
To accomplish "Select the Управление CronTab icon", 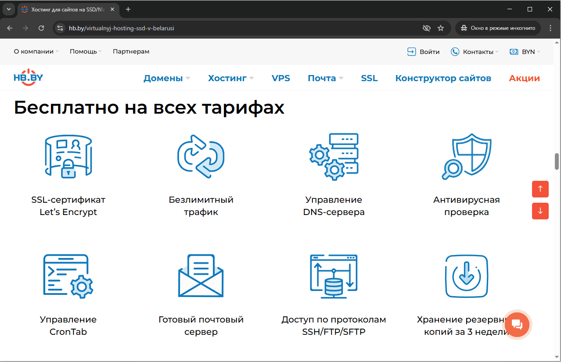I will [x=68, y=276].
